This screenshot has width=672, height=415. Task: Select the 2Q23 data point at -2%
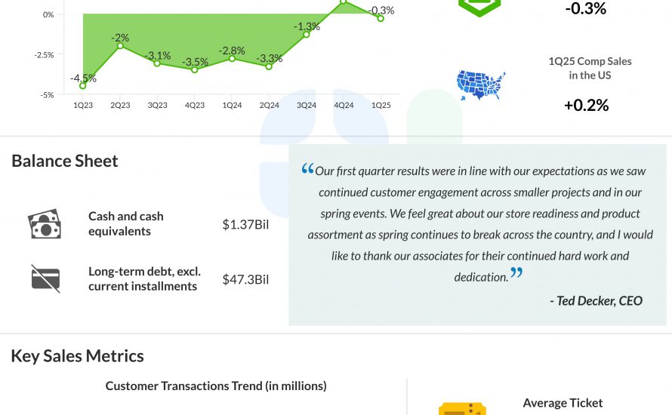pyautogui.click(x=120, y=46)
